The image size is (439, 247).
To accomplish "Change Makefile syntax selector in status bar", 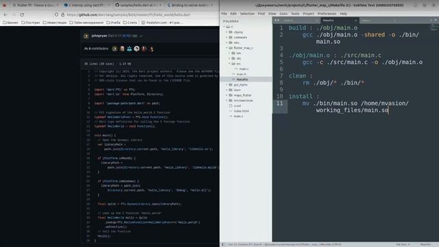I will click(425, 244).
